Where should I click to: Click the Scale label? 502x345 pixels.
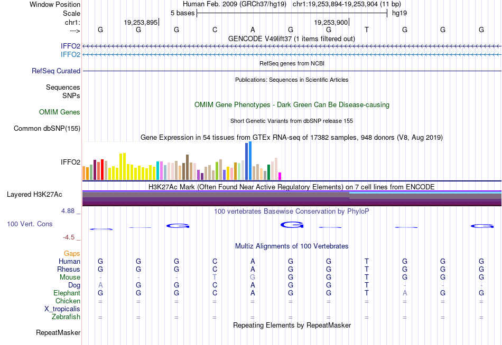tap(71, 13)
